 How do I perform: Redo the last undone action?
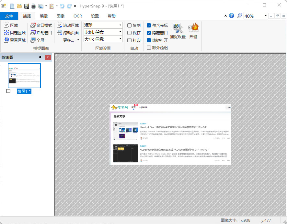point(69,6)
